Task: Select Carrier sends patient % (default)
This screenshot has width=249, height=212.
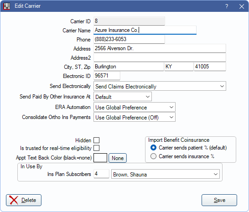Action: click(153, 148)
